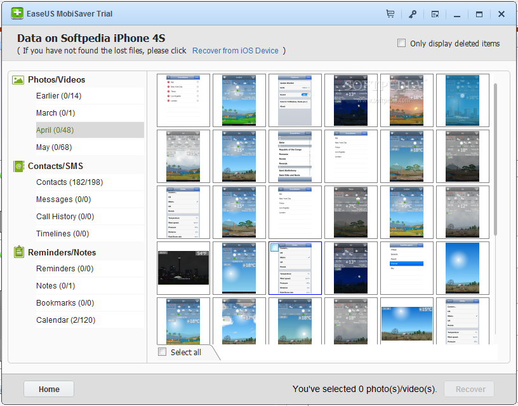Viewport: 518px width, 406px height.
Task: Click the Reminders/Notes clipboard icon
Action: [x=18, y=252]
